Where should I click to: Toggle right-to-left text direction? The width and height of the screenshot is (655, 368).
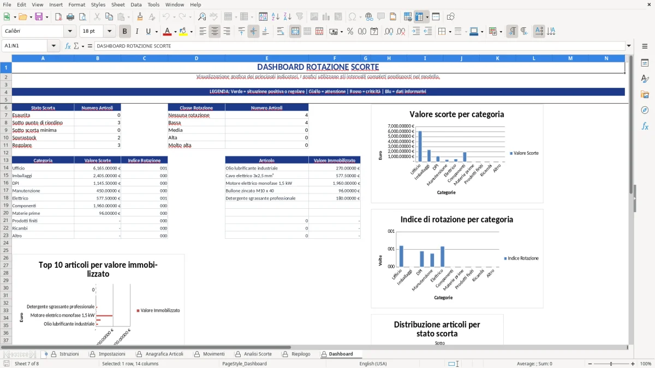[x=524, y=32]
